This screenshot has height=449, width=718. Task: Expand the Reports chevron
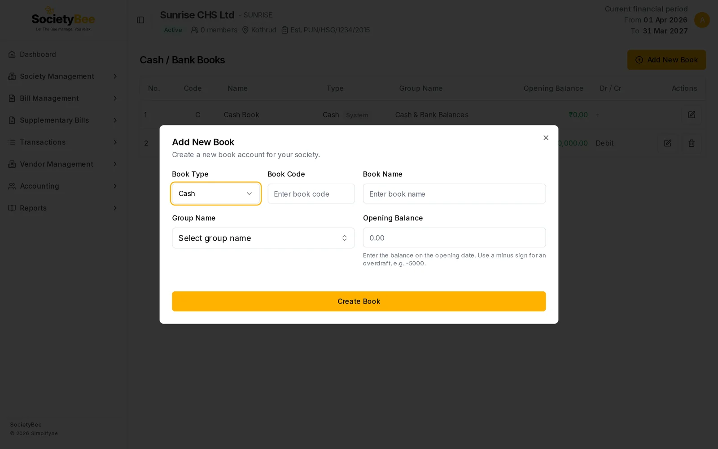click(115, 208)
